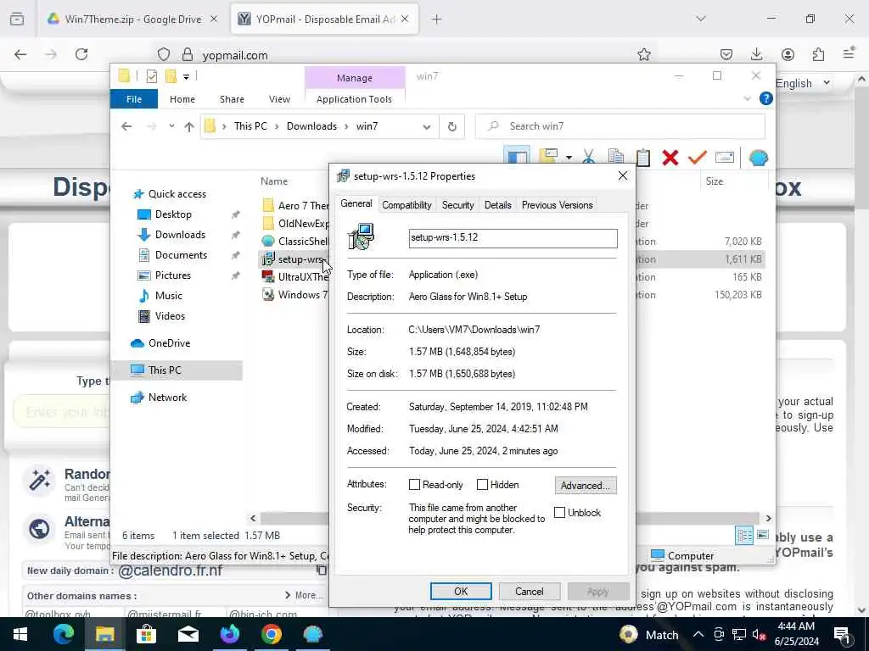Open customize quick access toolbar dropdown
This screenshot has width=869, height=651.
186,76
